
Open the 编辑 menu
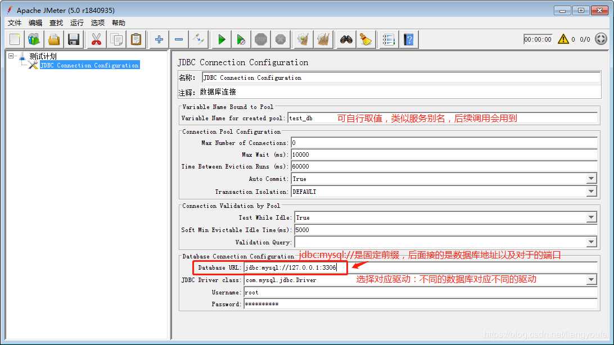pos(35,22)
